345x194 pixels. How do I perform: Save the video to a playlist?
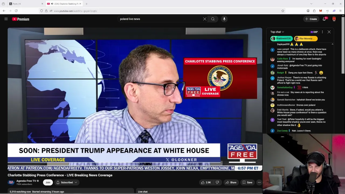[x=247, y=182]
